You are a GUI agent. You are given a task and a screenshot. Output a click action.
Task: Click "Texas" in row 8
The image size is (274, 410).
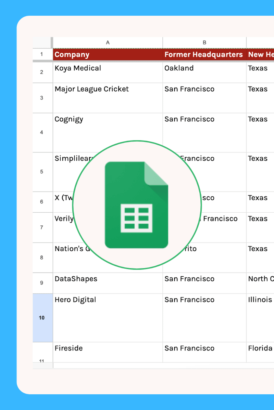(x=258, y=249)
